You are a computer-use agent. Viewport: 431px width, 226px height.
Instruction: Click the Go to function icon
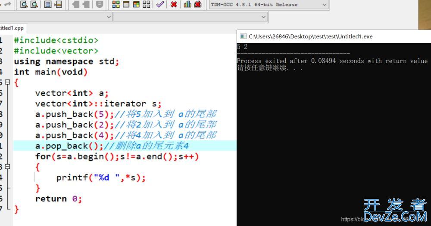coord(48,4)
